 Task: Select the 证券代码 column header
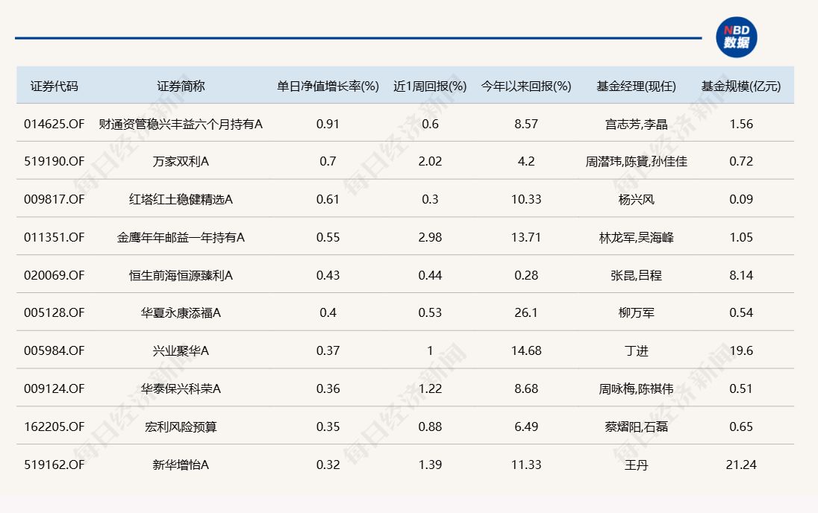coord(54,86)
